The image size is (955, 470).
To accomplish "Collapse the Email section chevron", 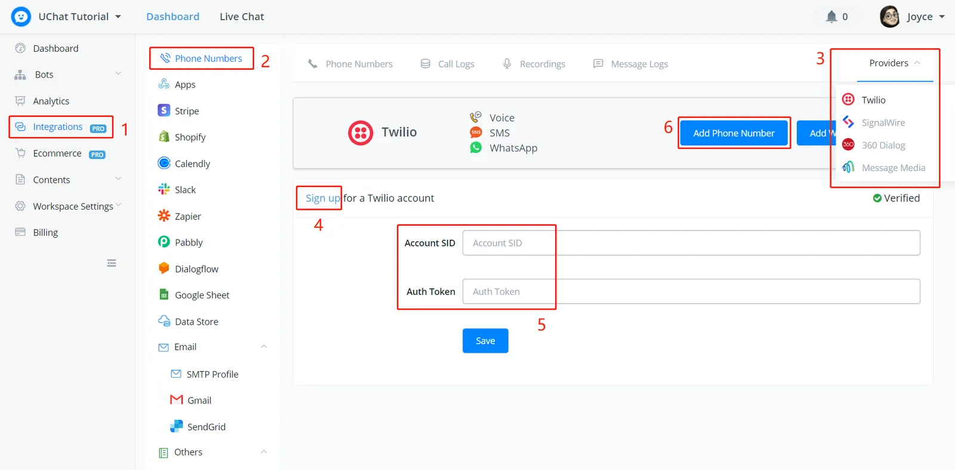I will point(264,347).
